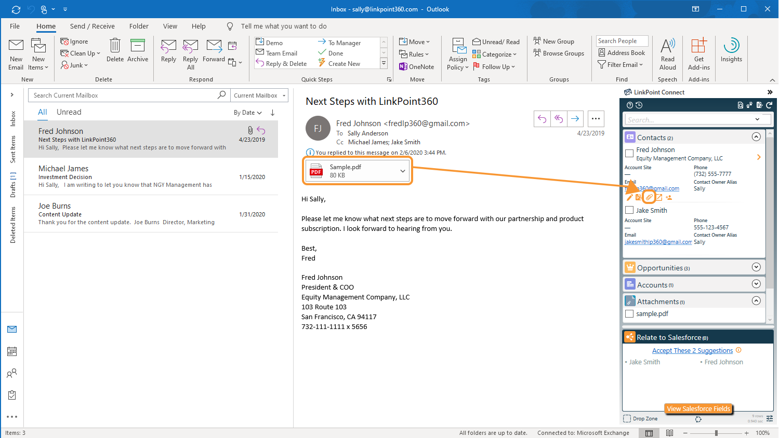779x438 pixels.
Task: Switch to People in navigation bar
Action: (x=12, y=373)
